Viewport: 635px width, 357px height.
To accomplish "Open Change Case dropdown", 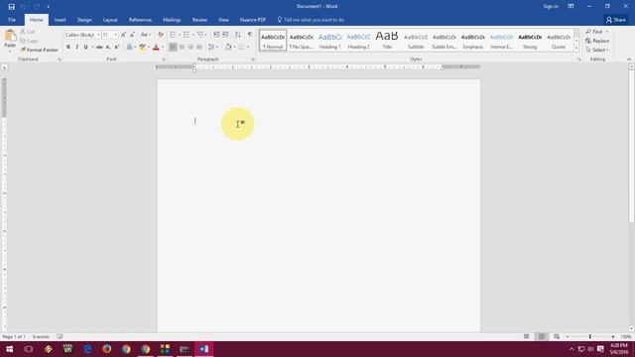I will coord(145,35).
